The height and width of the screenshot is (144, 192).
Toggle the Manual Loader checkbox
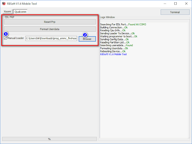[x=5, y=38]
